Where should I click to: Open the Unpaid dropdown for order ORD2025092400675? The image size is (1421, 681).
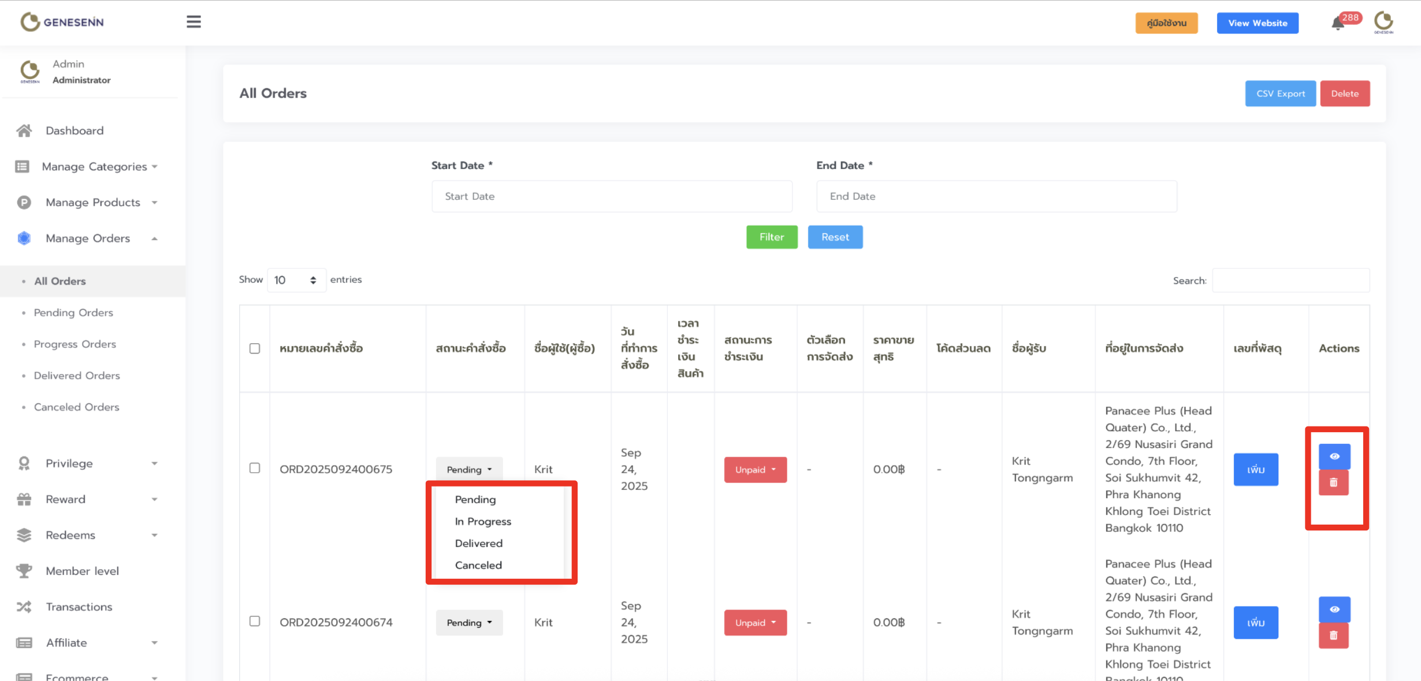coord(755,470)
